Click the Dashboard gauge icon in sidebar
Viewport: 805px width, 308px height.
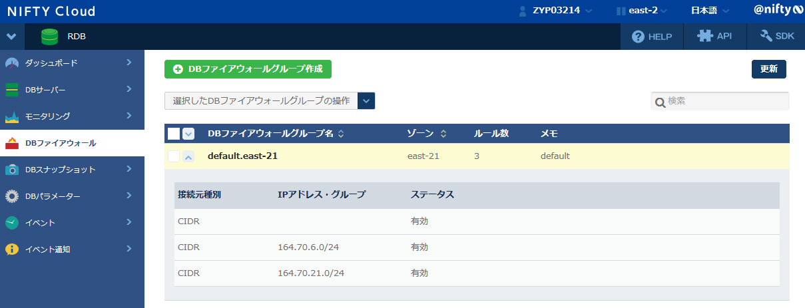tap(12, 63)
